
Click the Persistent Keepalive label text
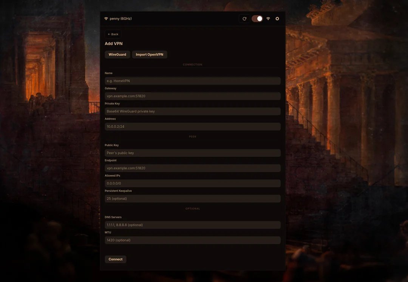(x=118, y=191)
